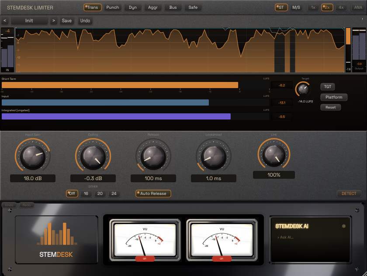Click the TGT target button
This screenshot has width=367, height=276.
tap(327, 87)
